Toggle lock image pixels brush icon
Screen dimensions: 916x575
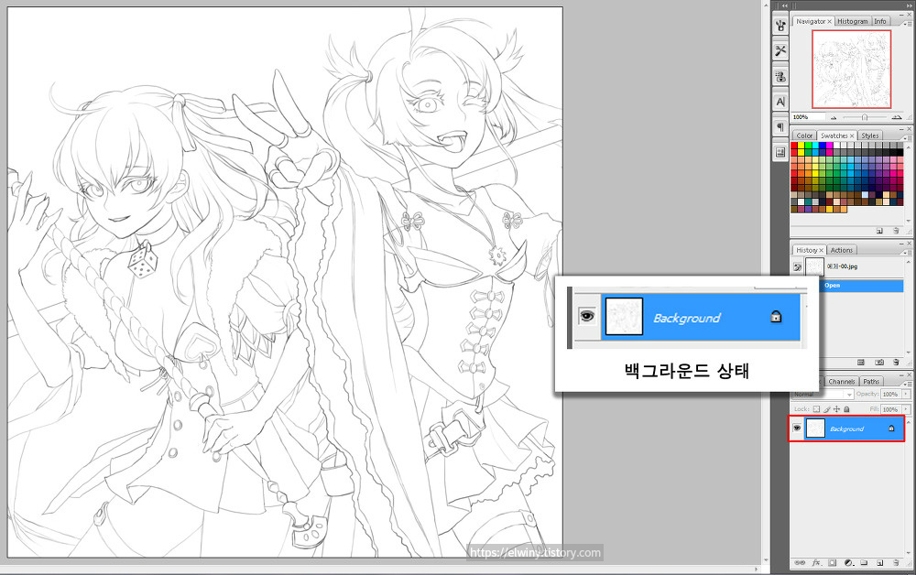point(826,409)
